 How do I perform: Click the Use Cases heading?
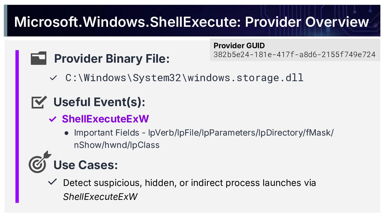(86, 165)
